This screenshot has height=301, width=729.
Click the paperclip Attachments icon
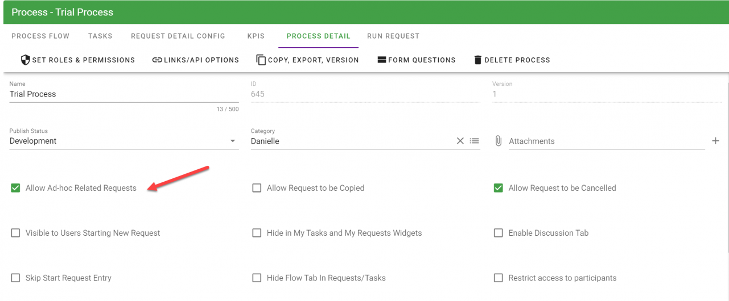click(499, 141)
